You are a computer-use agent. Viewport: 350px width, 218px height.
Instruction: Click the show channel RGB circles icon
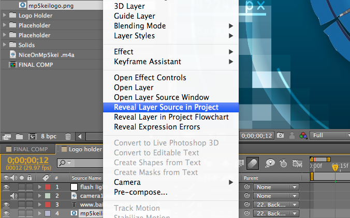coord(304,136)
